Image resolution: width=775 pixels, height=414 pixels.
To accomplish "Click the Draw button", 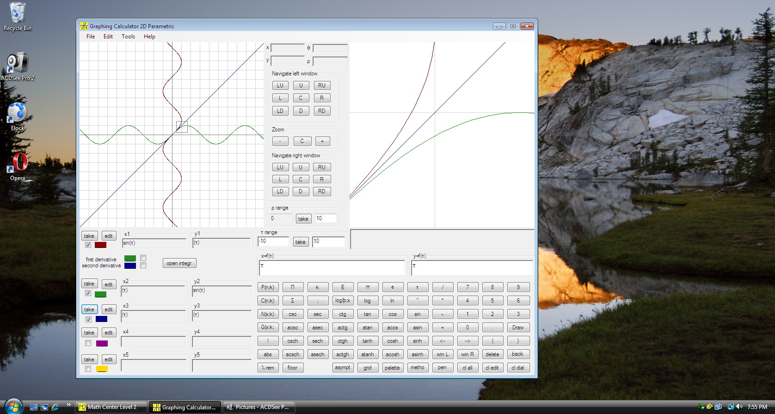I will point(518,327).
